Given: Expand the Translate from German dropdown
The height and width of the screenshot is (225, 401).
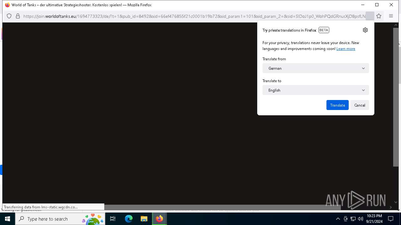Looking at the screenshot, I should coord(316,68).
